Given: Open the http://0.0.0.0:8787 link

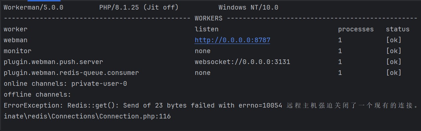Looking at the screenshot, I should point(232,40).
